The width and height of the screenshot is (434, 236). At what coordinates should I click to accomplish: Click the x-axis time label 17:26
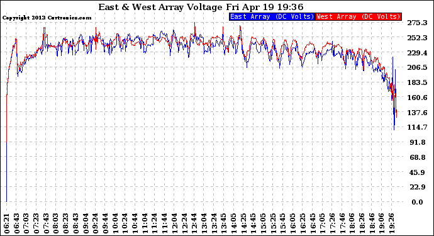[332, 223]
